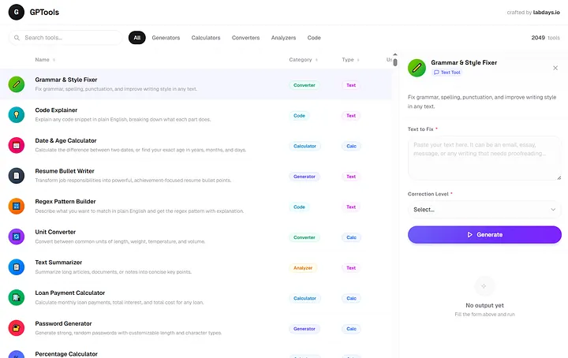The height and width of the screenshot is (358, 568).
Task: Click the Regex Pattern Builder icon
Action: 16,207
